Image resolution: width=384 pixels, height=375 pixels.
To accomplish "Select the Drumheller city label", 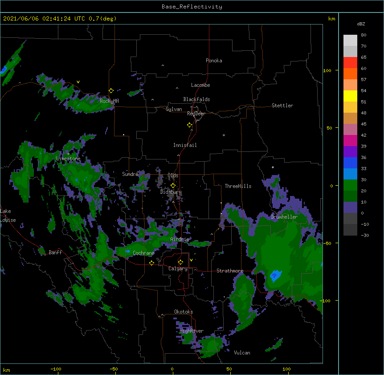I will pyautogui.click(x=284, y=217).
